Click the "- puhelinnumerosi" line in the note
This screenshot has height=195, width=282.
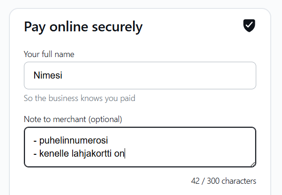tap(70, 140)
